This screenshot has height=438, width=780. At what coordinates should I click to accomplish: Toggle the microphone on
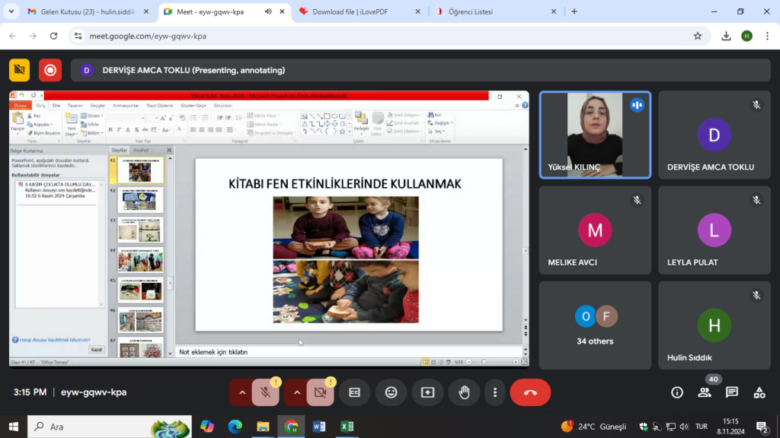265,392
